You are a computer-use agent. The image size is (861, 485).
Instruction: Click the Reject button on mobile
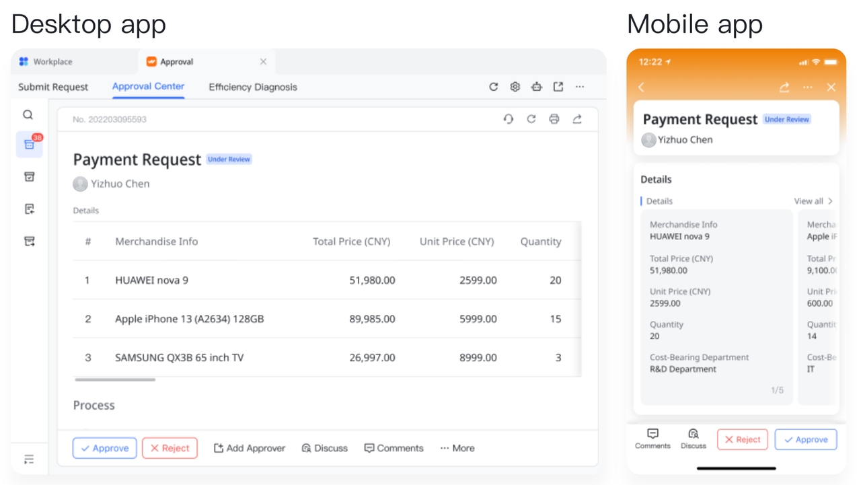pyautogui.click(x=742, y=439)
